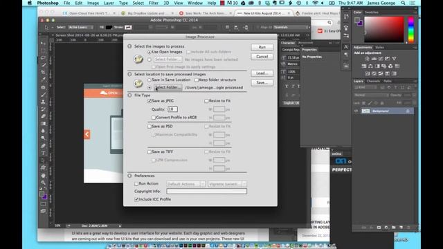Add a Vibrance adjustment

pos(394,59)
